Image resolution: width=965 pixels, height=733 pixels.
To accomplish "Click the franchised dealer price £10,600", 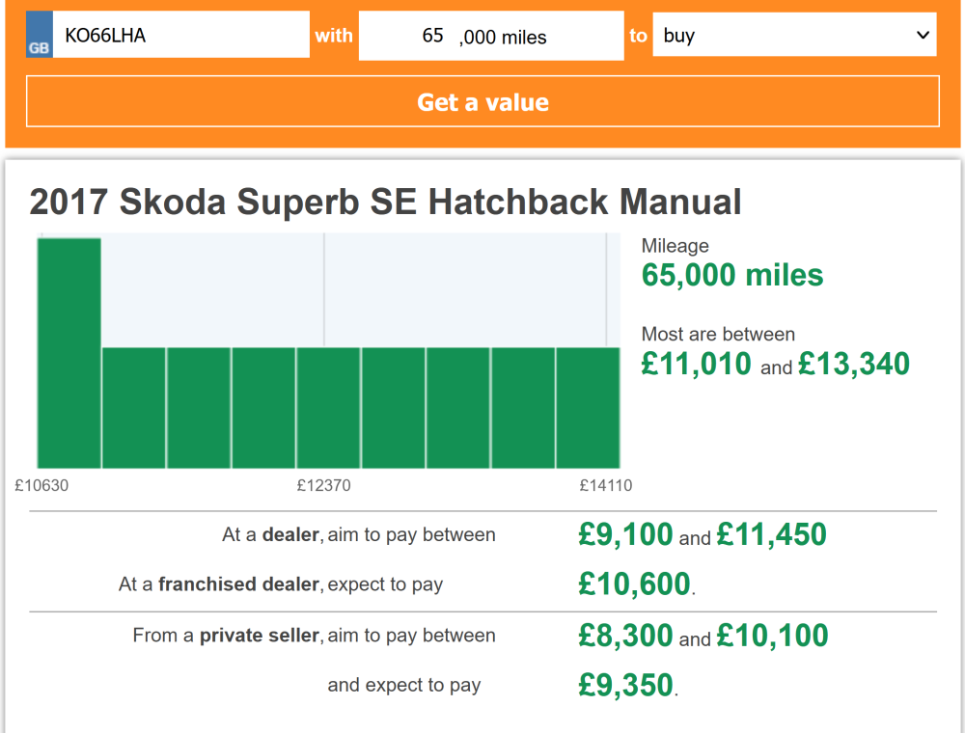I will (635, 584).
